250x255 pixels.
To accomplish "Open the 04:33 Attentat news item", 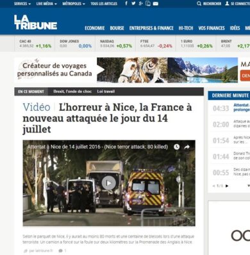I will tap(229, 108).
